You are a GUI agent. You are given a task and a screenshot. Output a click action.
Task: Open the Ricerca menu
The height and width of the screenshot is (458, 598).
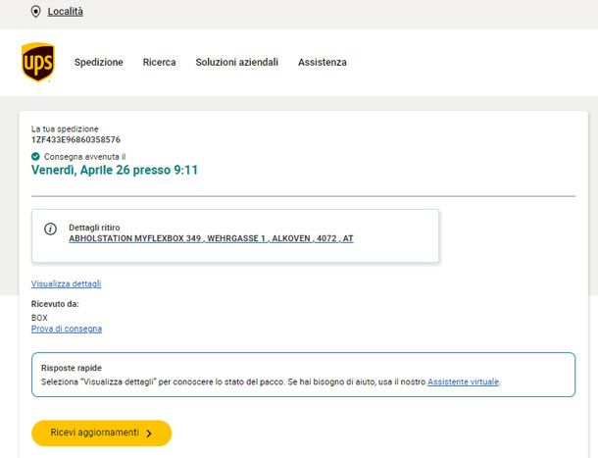tap(160, 62)
